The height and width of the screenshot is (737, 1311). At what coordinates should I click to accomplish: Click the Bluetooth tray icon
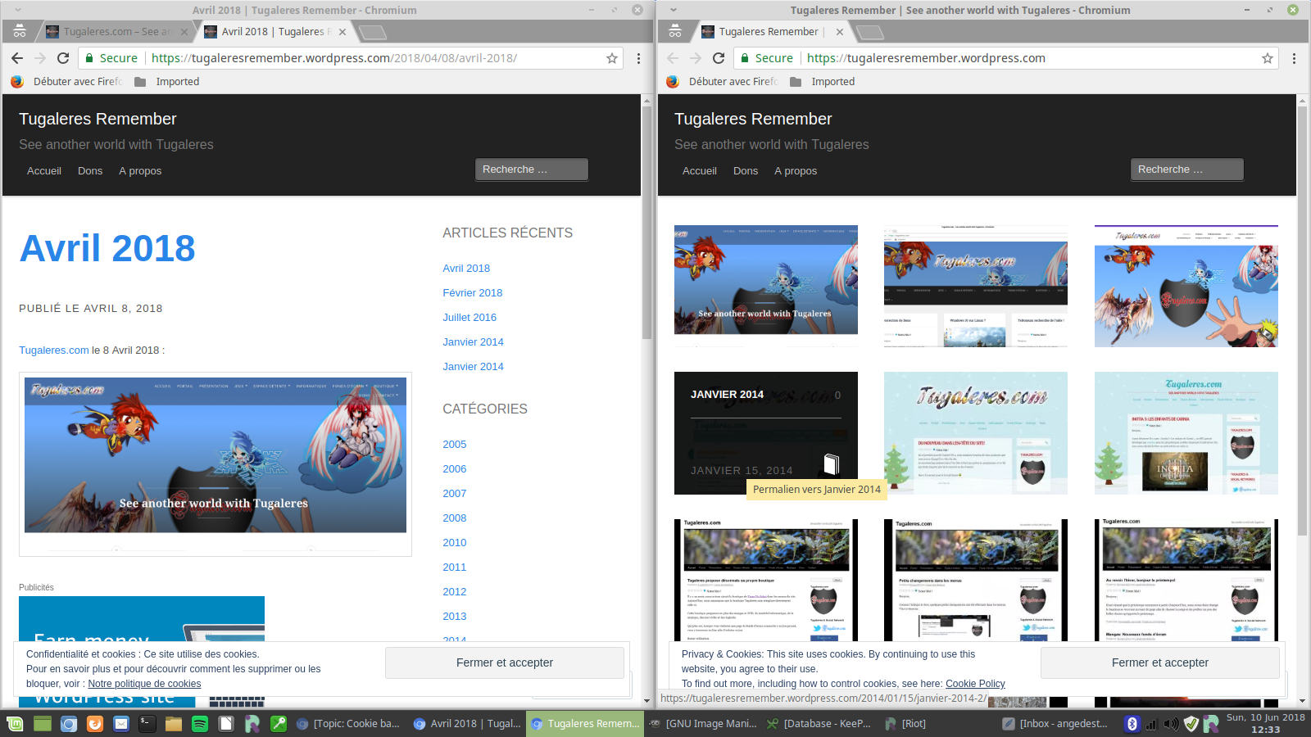point(1132,724)
